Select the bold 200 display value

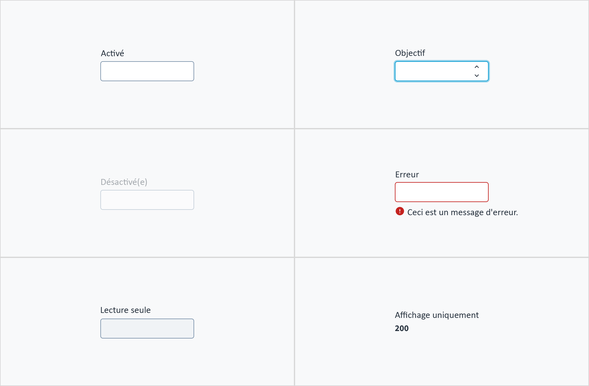(402, 329)
